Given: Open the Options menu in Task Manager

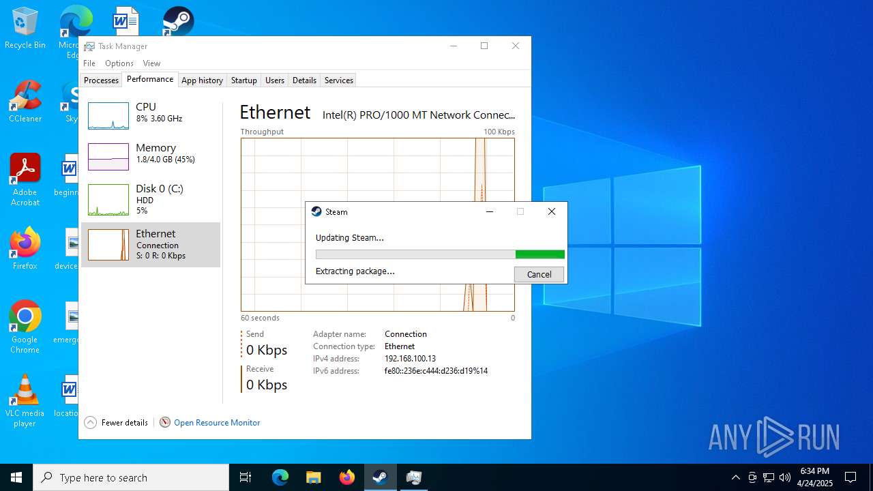Looking at the screenshot, I should [119, 63].
